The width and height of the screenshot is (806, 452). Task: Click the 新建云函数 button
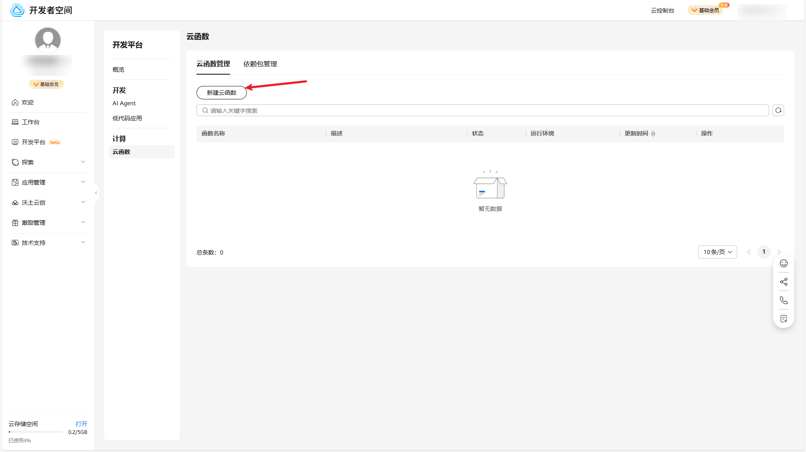pyautogui.click(x=221, y=93)
